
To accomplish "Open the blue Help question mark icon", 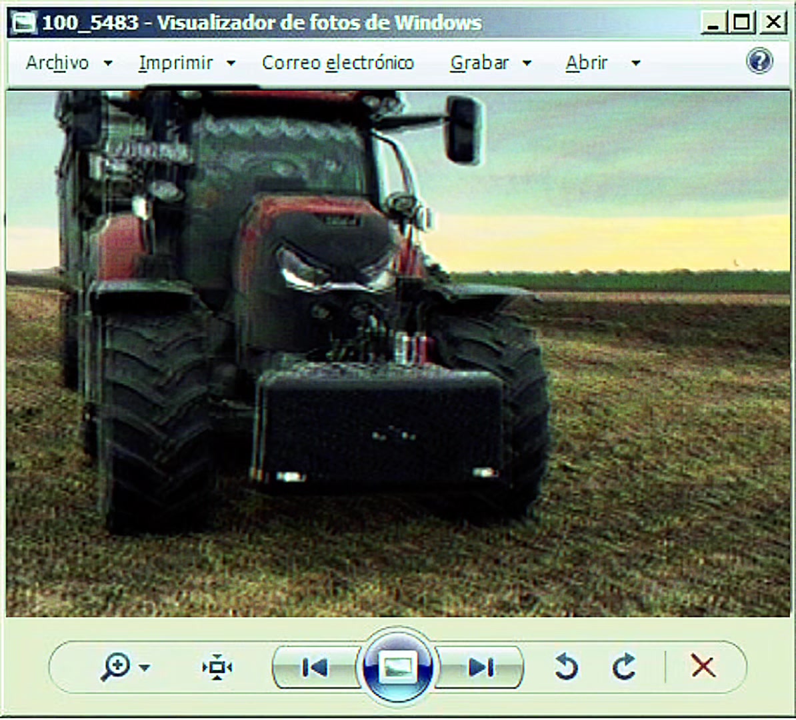I will (x=759, y=61).
